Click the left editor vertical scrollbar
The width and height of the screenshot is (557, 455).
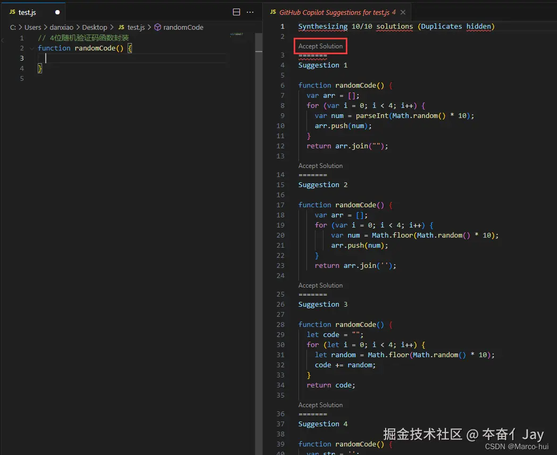point(259,243)
